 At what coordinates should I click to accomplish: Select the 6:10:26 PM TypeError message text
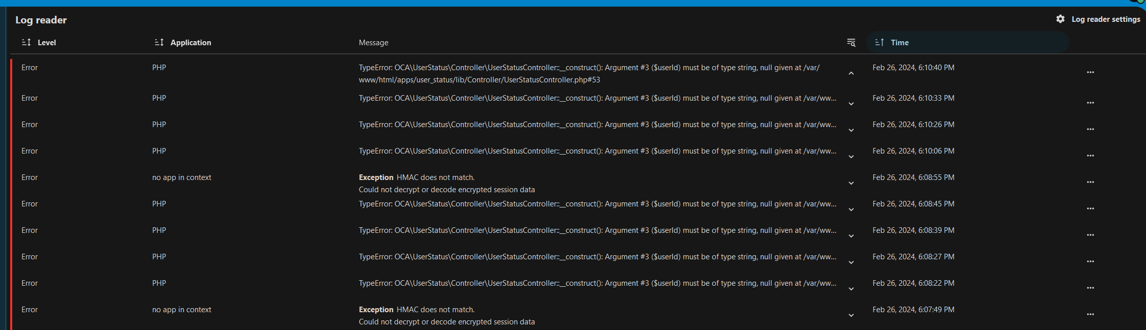click(x=597, y=125)
